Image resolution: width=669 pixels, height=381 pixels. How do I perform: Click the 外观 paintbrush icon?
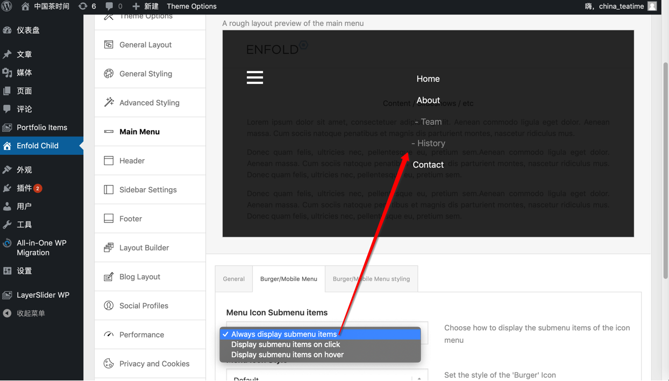(x=7, y=170)
